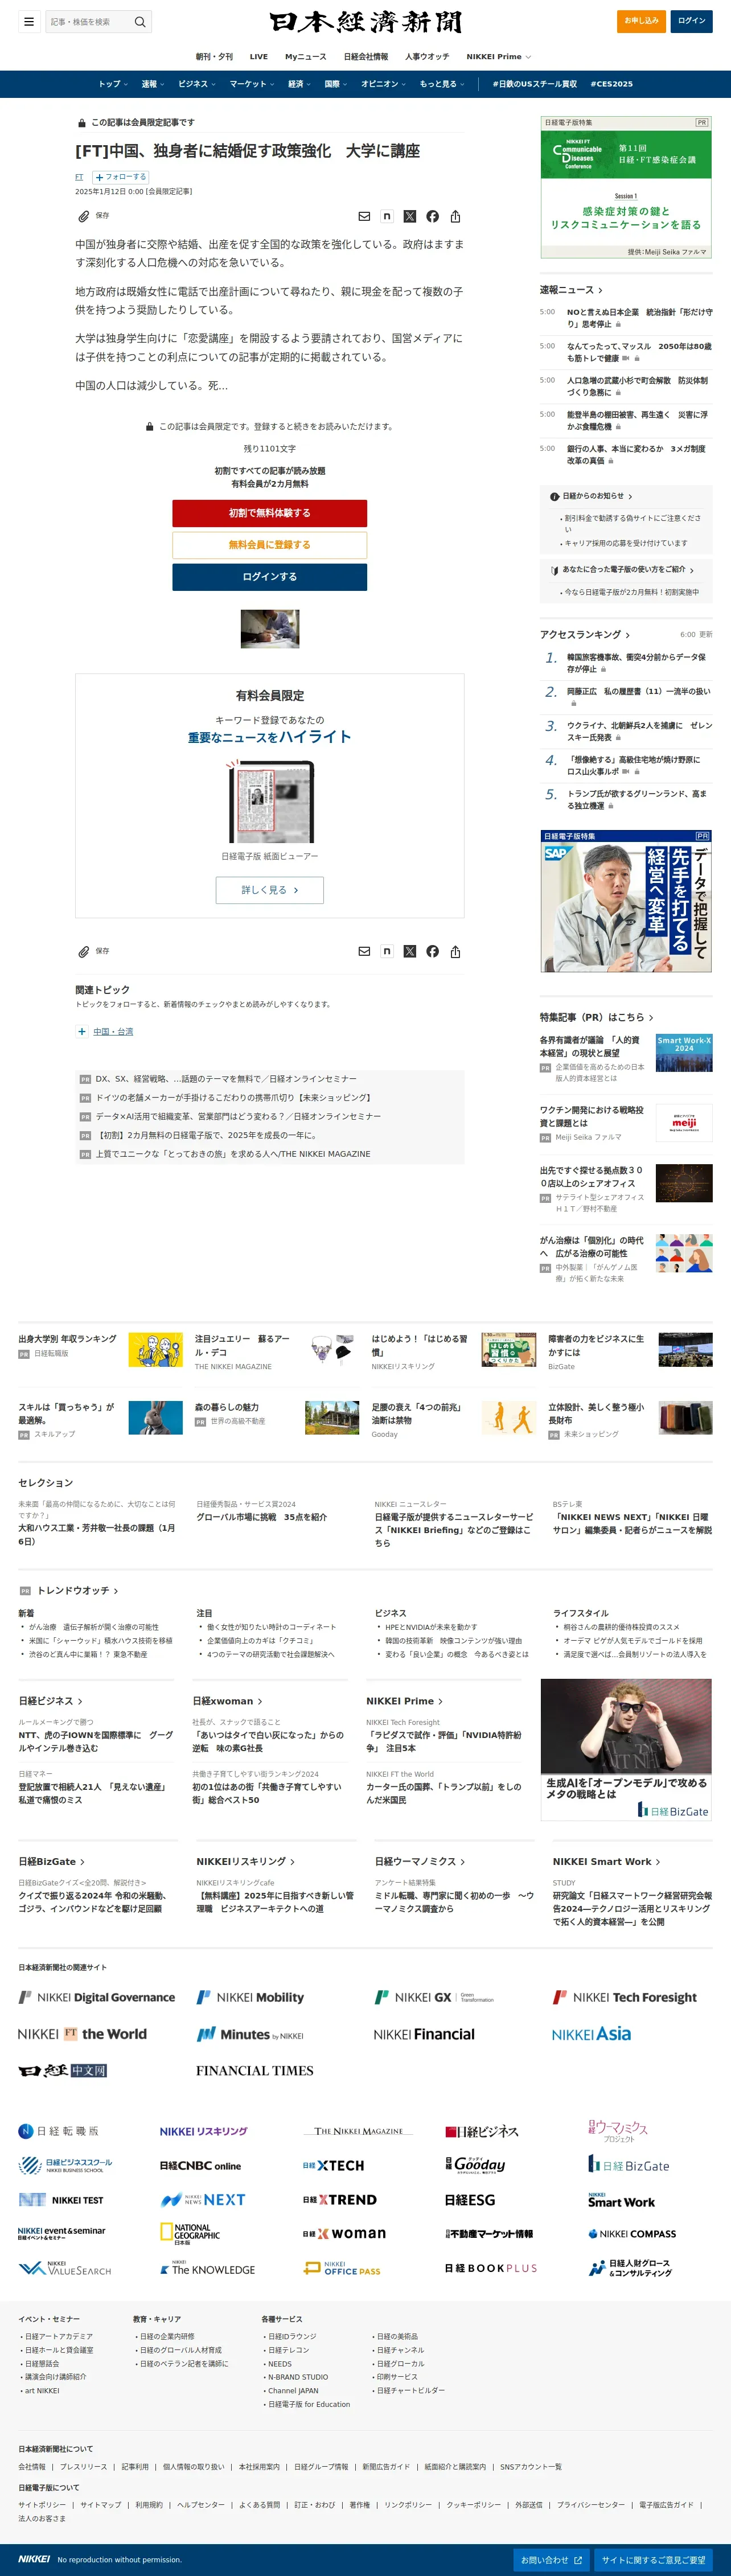Click 初割で無料体験する button

point(269,513)
